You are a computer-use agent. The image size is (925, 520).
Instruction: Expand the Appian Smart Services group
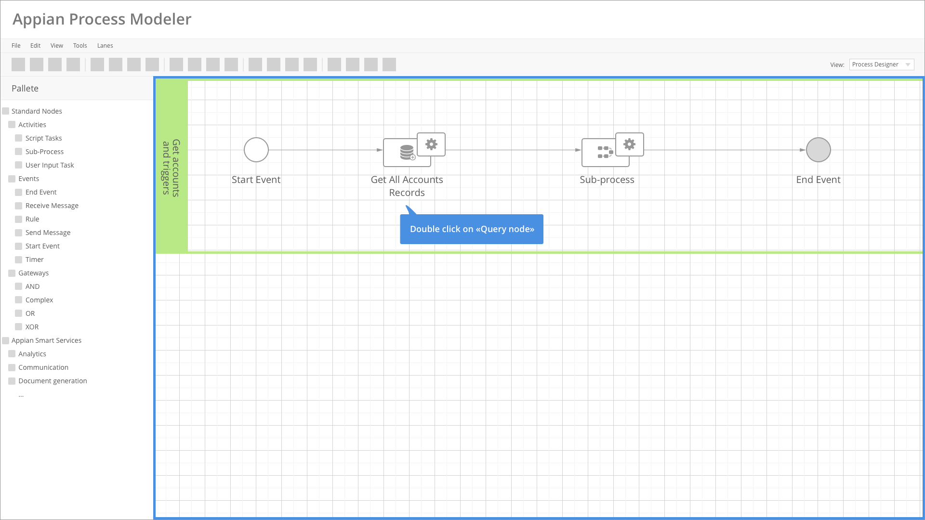[x=6, y=340]
